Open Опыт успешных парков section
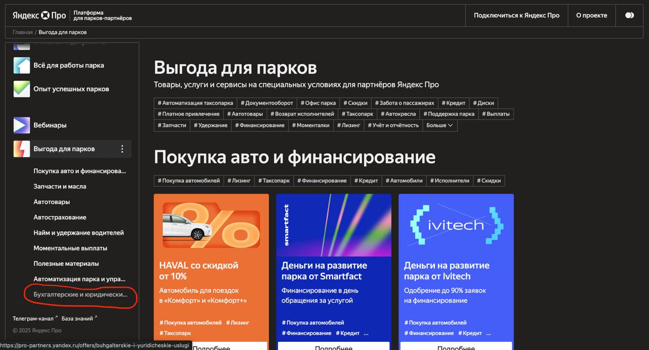This screenshot has height=350, width=649. [x=71, y=89]
